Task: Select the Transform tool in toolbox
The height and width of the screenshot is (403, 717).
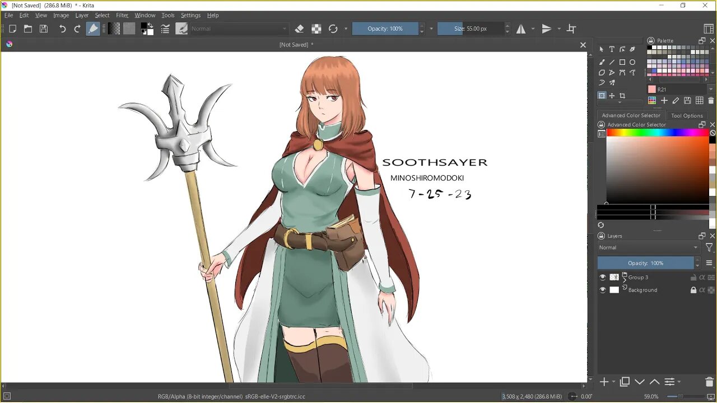Action: 602,96
